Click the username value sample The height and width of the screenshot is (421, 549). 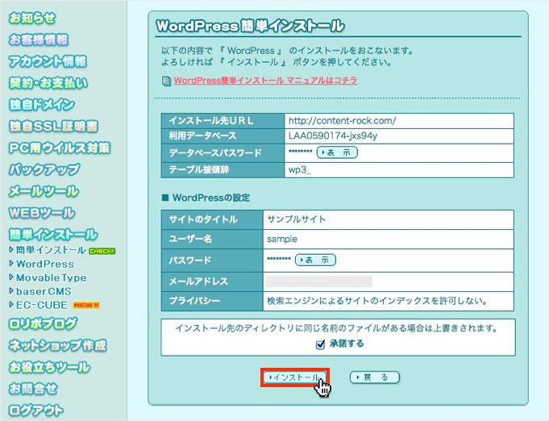(282, 240)
